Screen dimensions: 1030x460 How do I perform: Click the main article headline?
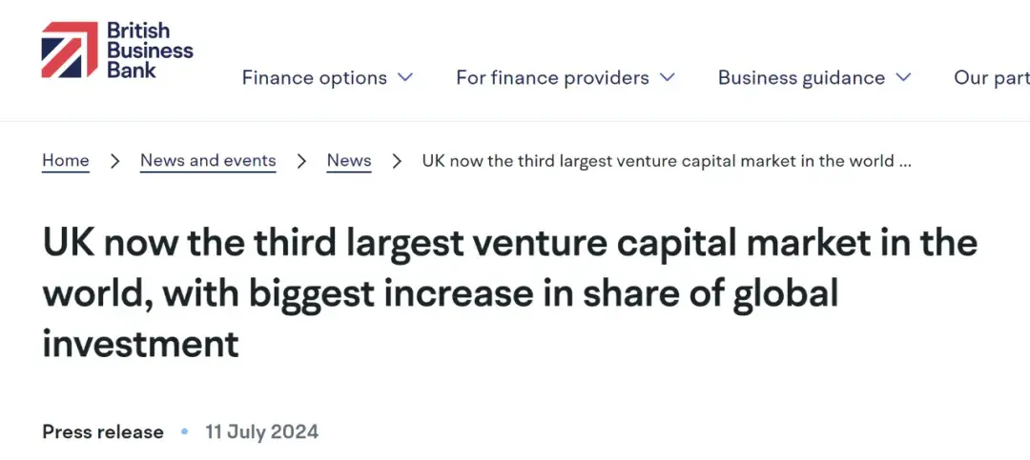click(509, 292)
